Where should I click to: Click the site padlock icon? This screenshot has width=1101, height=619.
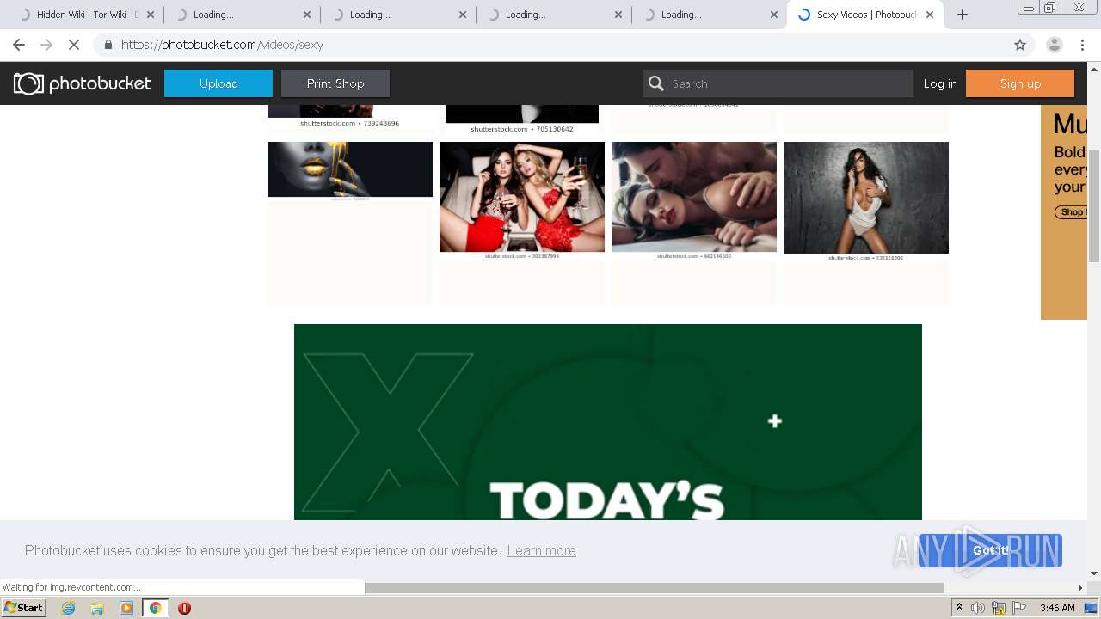[x=108, y=45]
